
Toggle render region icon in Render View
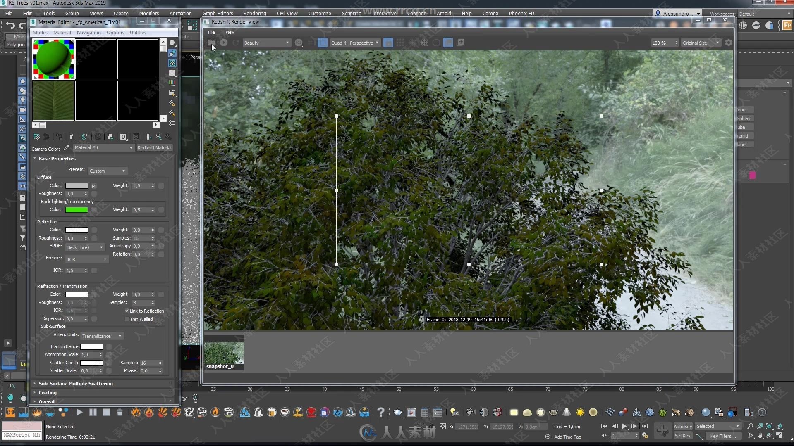click(x=323, y=43)
